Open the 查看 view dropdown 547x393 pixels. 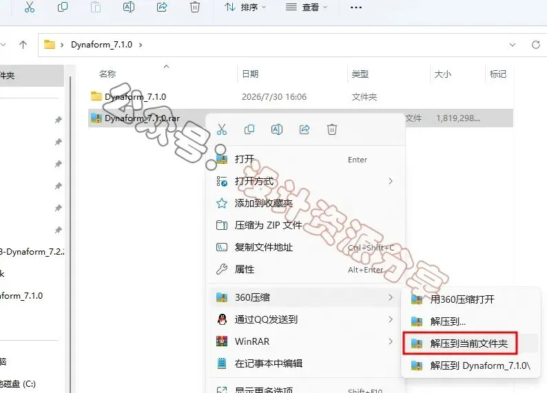coord(307,7)
